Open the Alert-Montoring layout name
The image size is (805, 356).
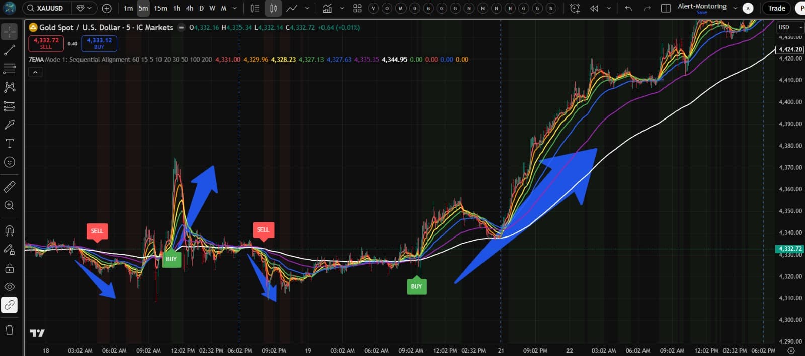pyautogui.click(x=702, y=6)
